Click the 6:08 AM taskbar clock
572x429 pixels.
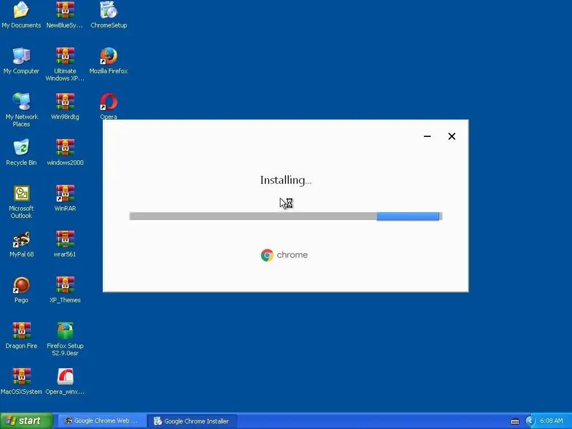(551, 421)
